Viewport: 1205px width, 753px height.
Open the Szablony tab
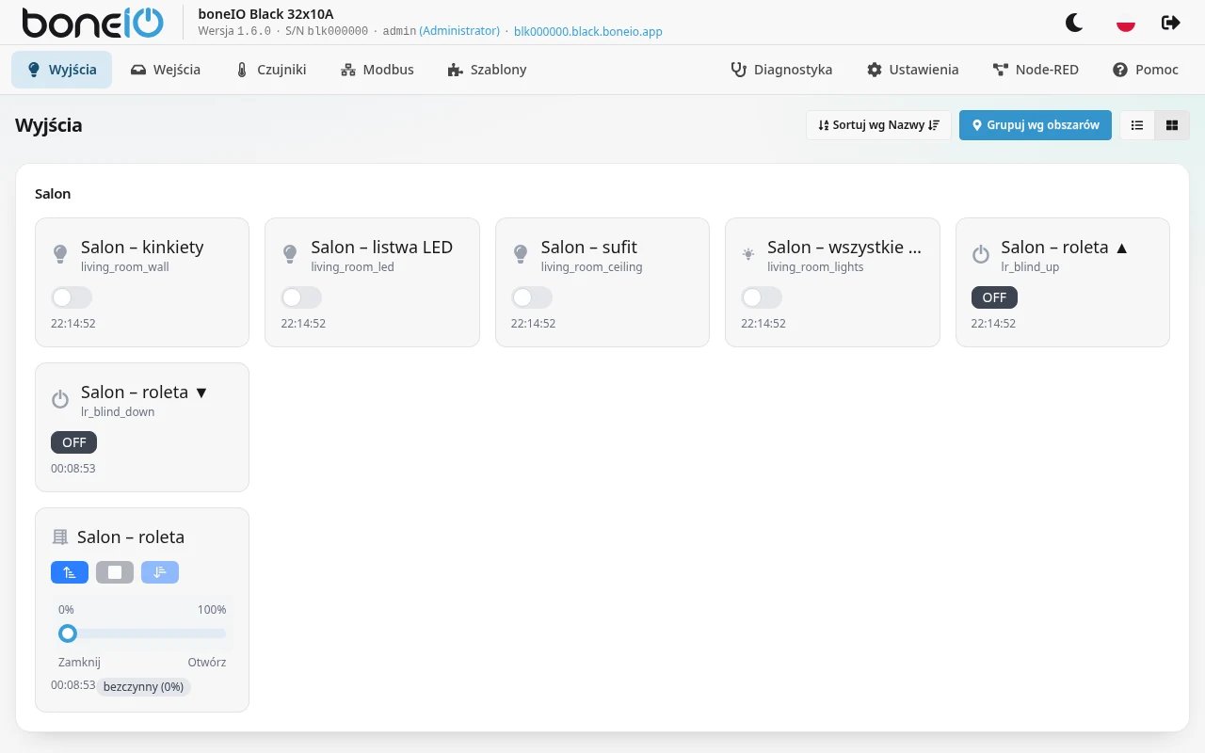click(x=487, y=70)
